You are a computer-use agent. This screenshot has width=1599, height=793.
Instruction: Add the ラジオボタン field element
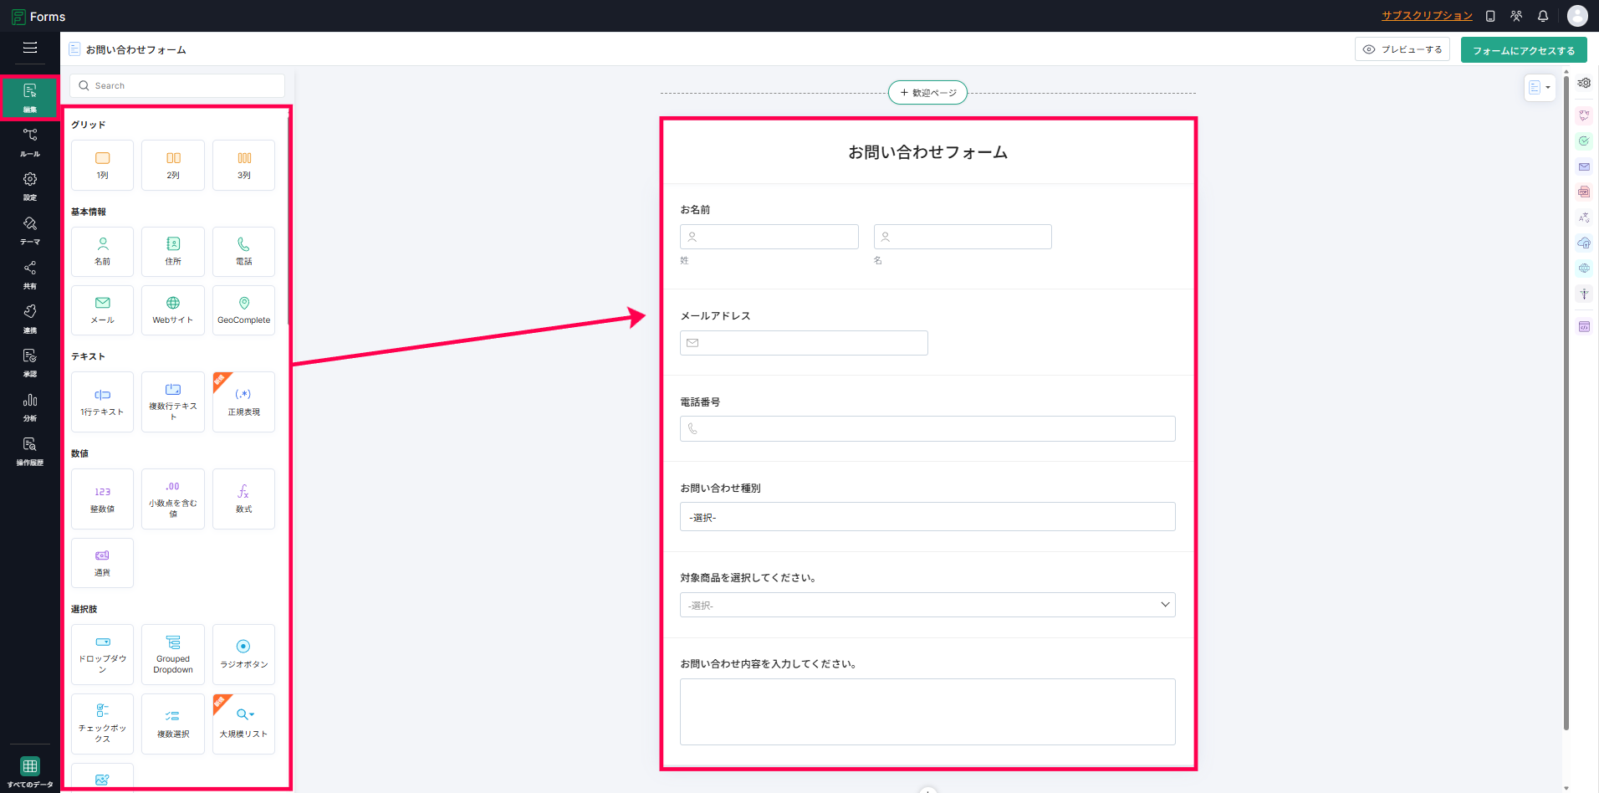coord(243,654)
